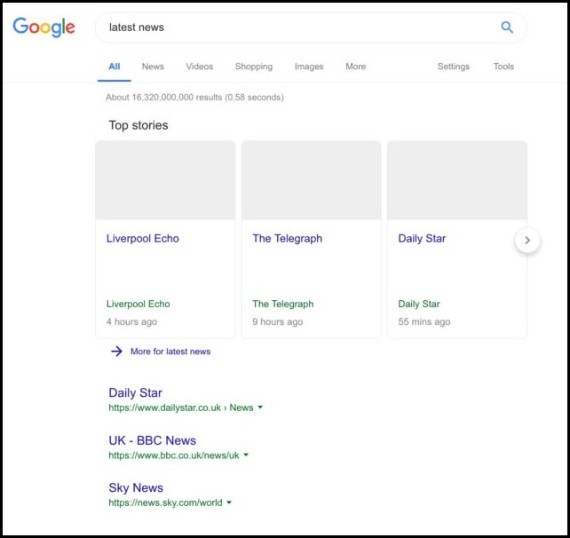Click inside the latest news search box

pos(293,28)
